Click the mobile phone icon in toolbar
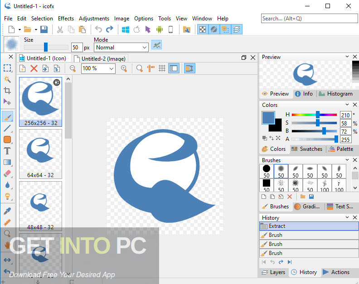This screenshot has width=359, height=284. pos(170,29)
